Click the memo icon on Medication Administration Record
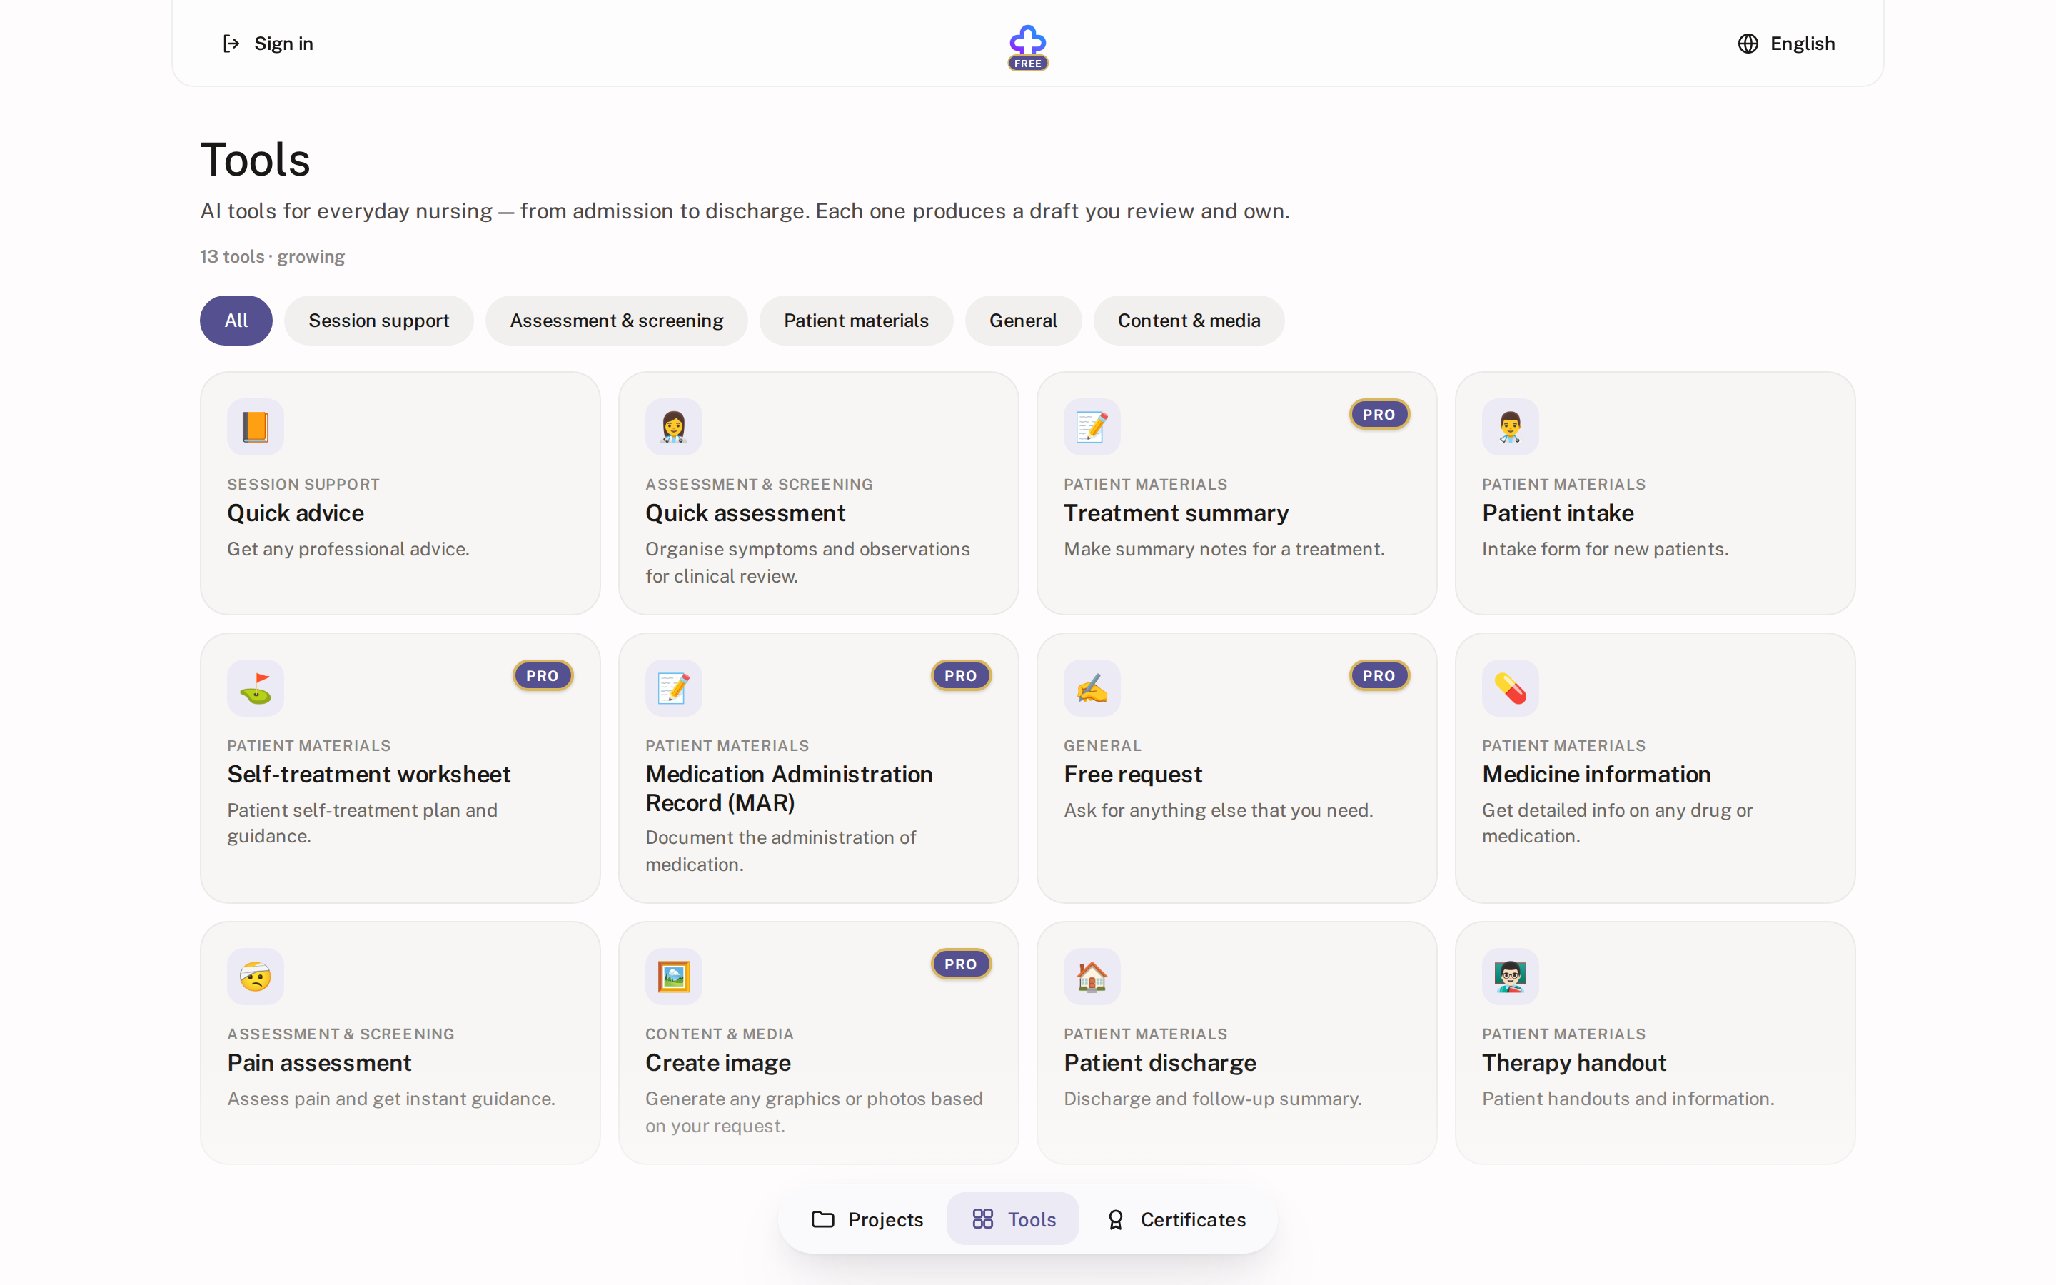Image resolution: width=2056 pixels, height=1285 pixels. 673,688
